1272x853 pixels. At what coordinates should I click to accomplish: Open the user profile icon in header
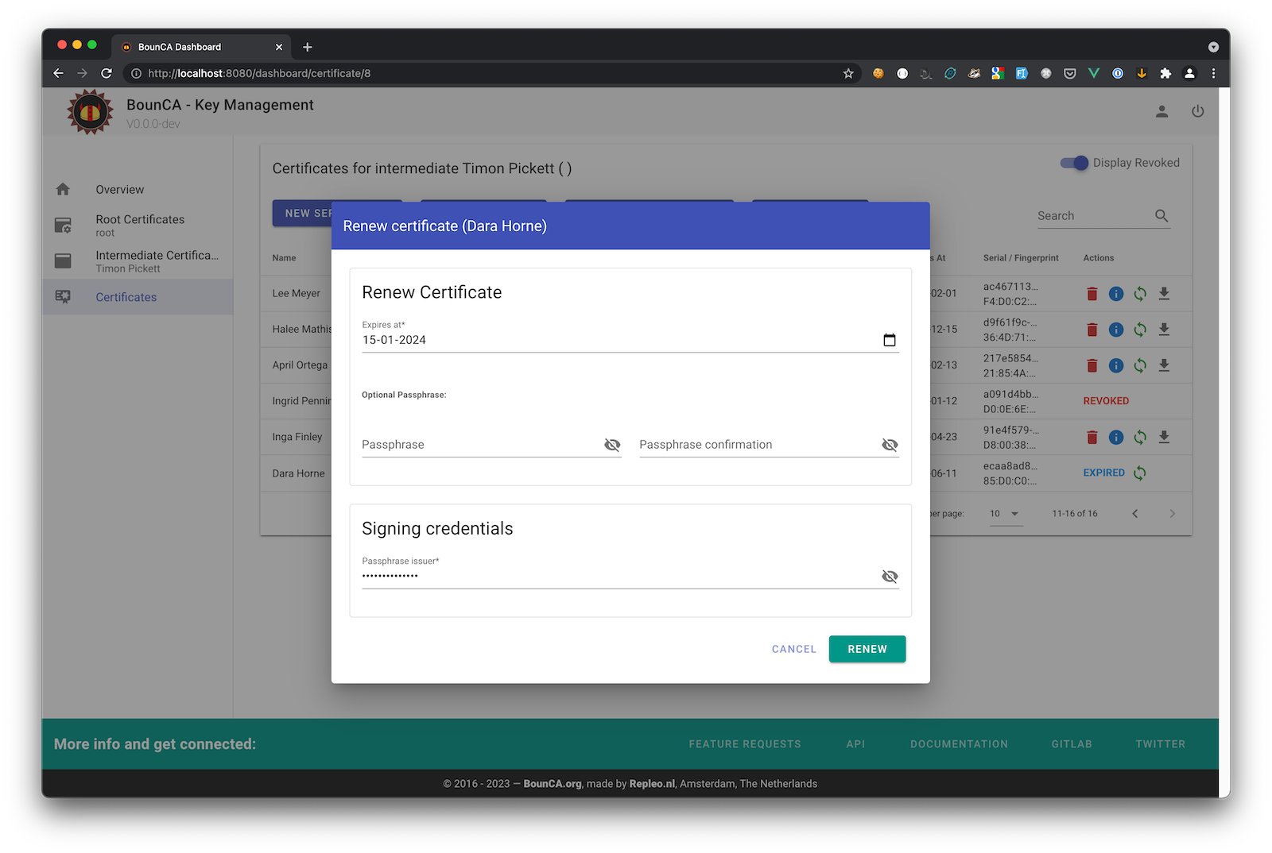[x=1161, y=111]
